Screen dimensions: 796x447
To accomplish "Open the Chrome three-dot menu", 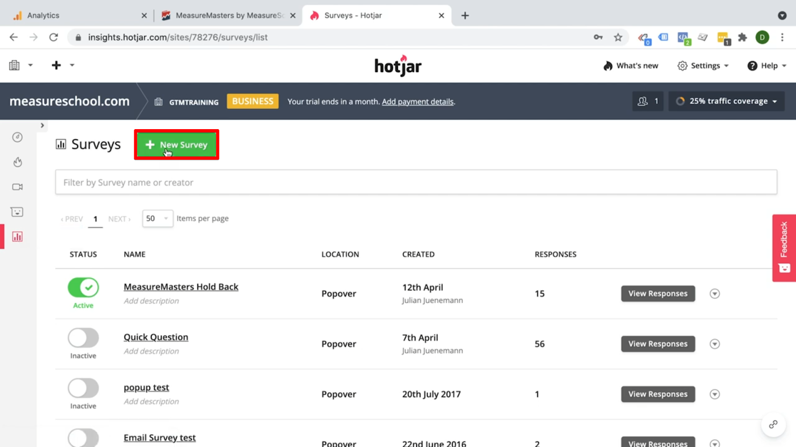I will point(782,37).
